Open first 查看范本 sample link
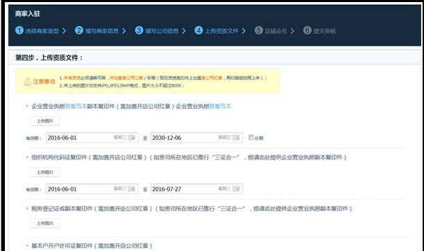This screenshot has height=251, width=424. 76,106
